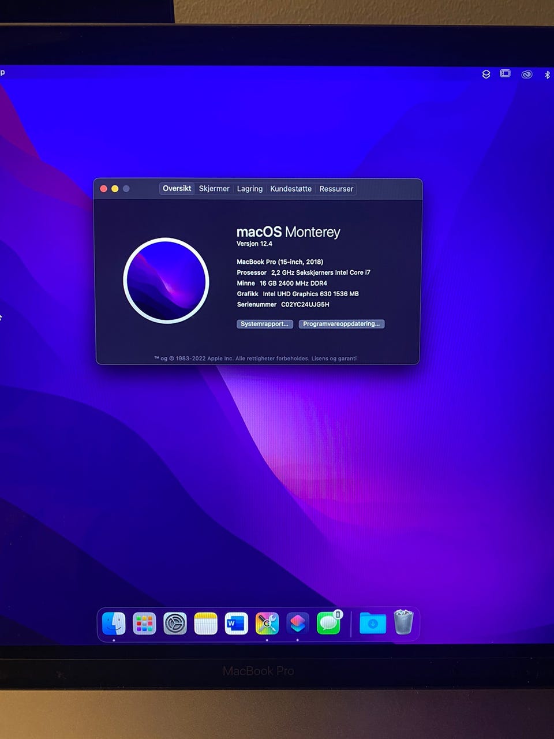Open the Downloads folder in Dock

[373, 624]
